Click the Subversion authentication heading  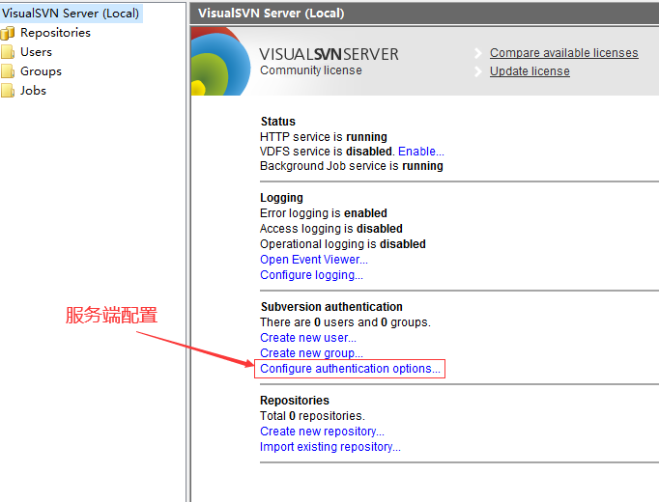tap(331, 307)
